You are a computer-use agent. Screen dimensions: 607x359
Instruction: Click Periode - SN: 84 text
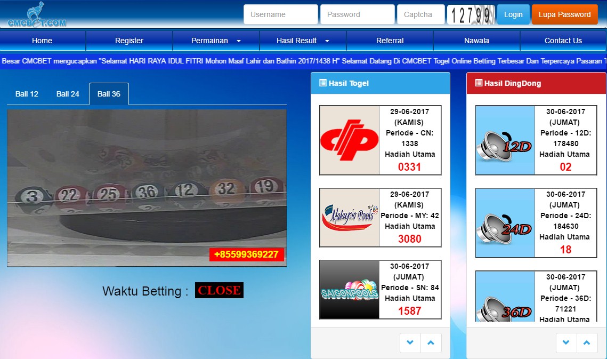[x=410, y=288]
